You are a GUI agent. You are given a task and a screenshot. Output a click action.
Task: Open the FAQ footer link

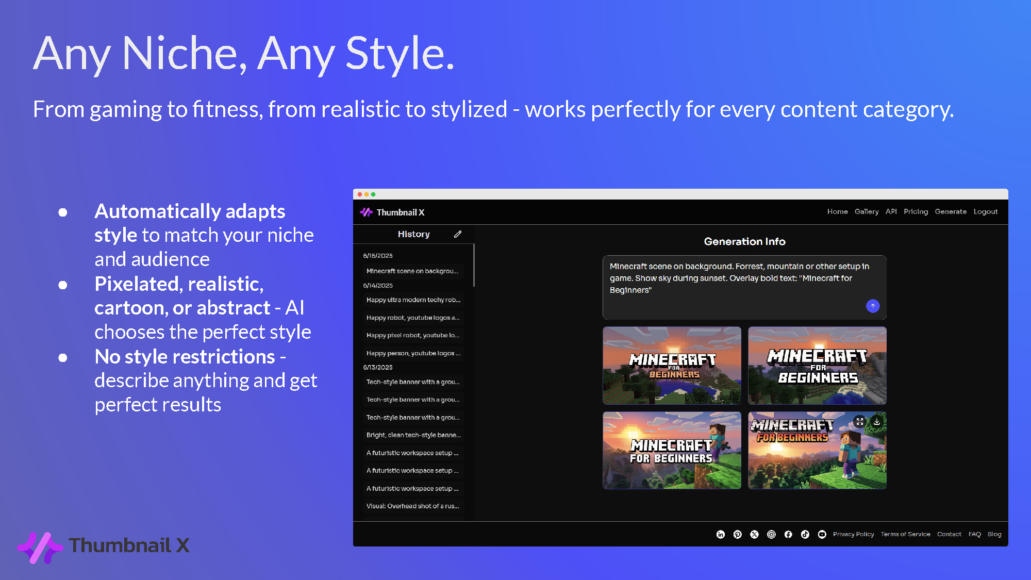(x=974, y=535)
